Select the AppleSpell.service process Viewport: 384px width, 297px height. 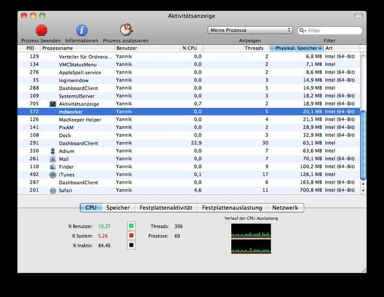click(189, 72)
